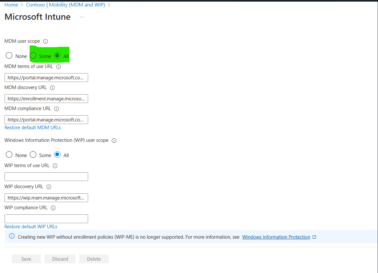Open the ellipsis menu beside Microsoft Intune title
Screen dimensions: 378x273
[82, 17]
